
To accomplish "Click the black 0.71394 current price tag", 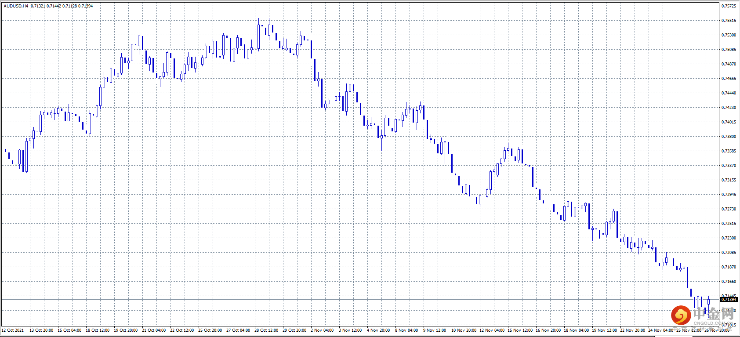I will coord(729,299).
